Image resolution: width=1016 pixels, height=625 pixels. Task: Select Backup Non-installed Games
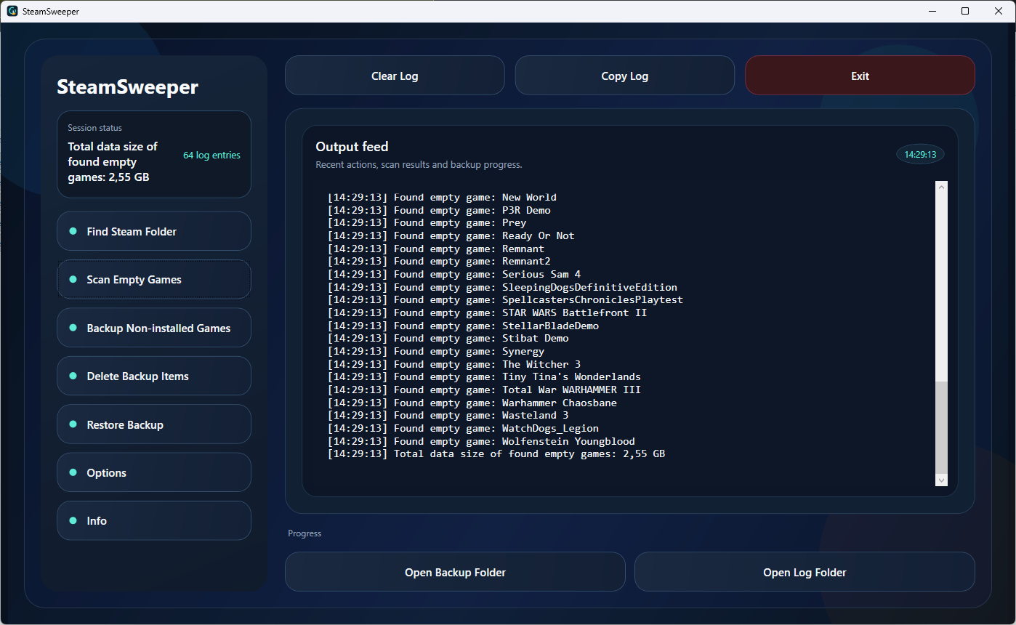(x=154, y=328)
